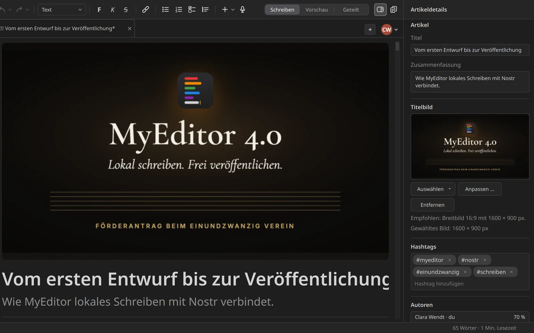534x333 pixels.
Task: Click the Zusammenfassung text field
Action: point(470,82)
